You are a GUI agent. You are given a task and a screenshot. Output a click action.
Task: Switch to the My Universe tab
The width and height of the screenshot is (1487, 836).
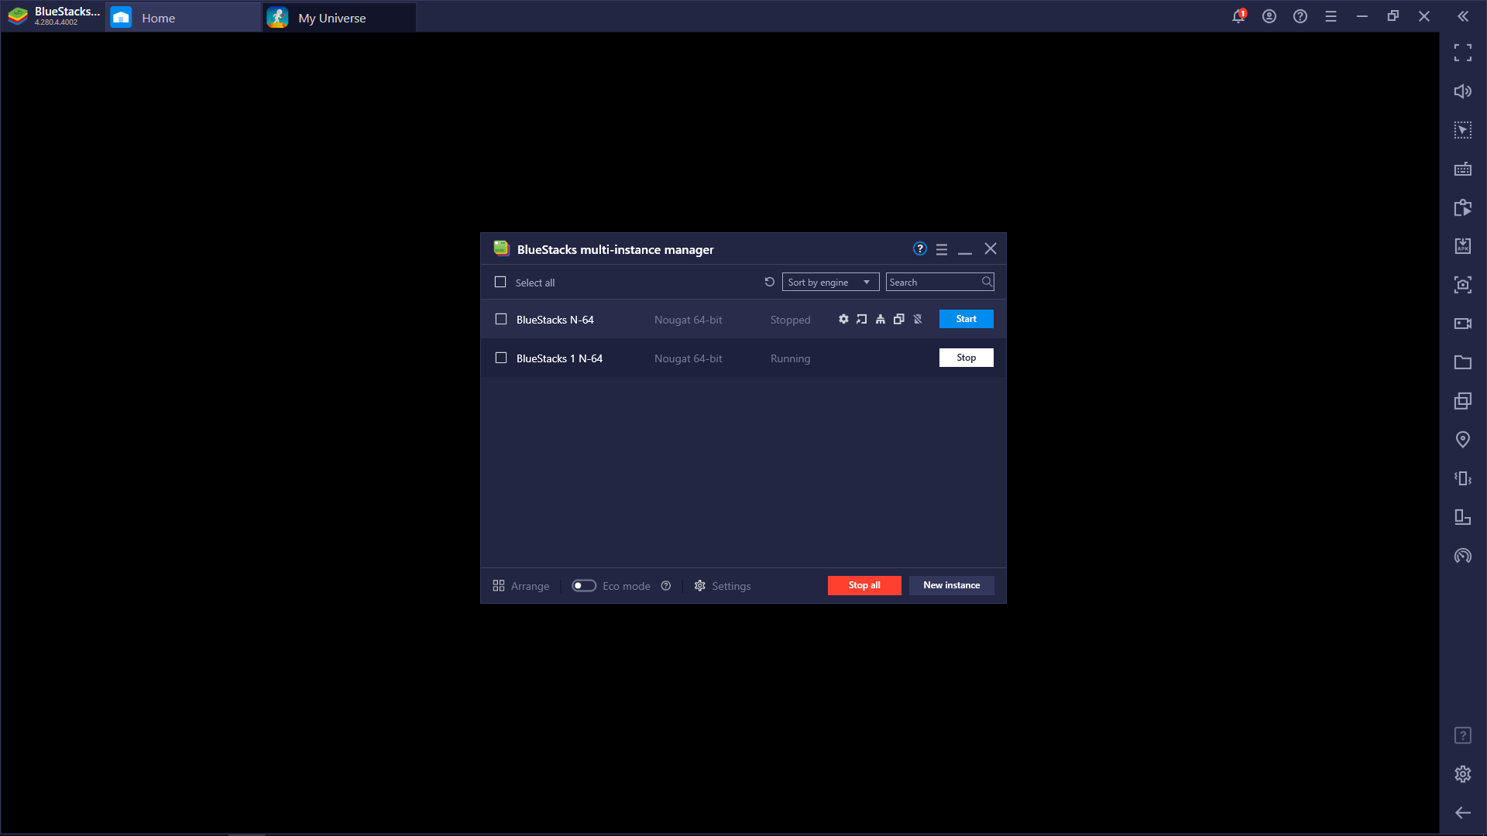[x=333, y=16]
